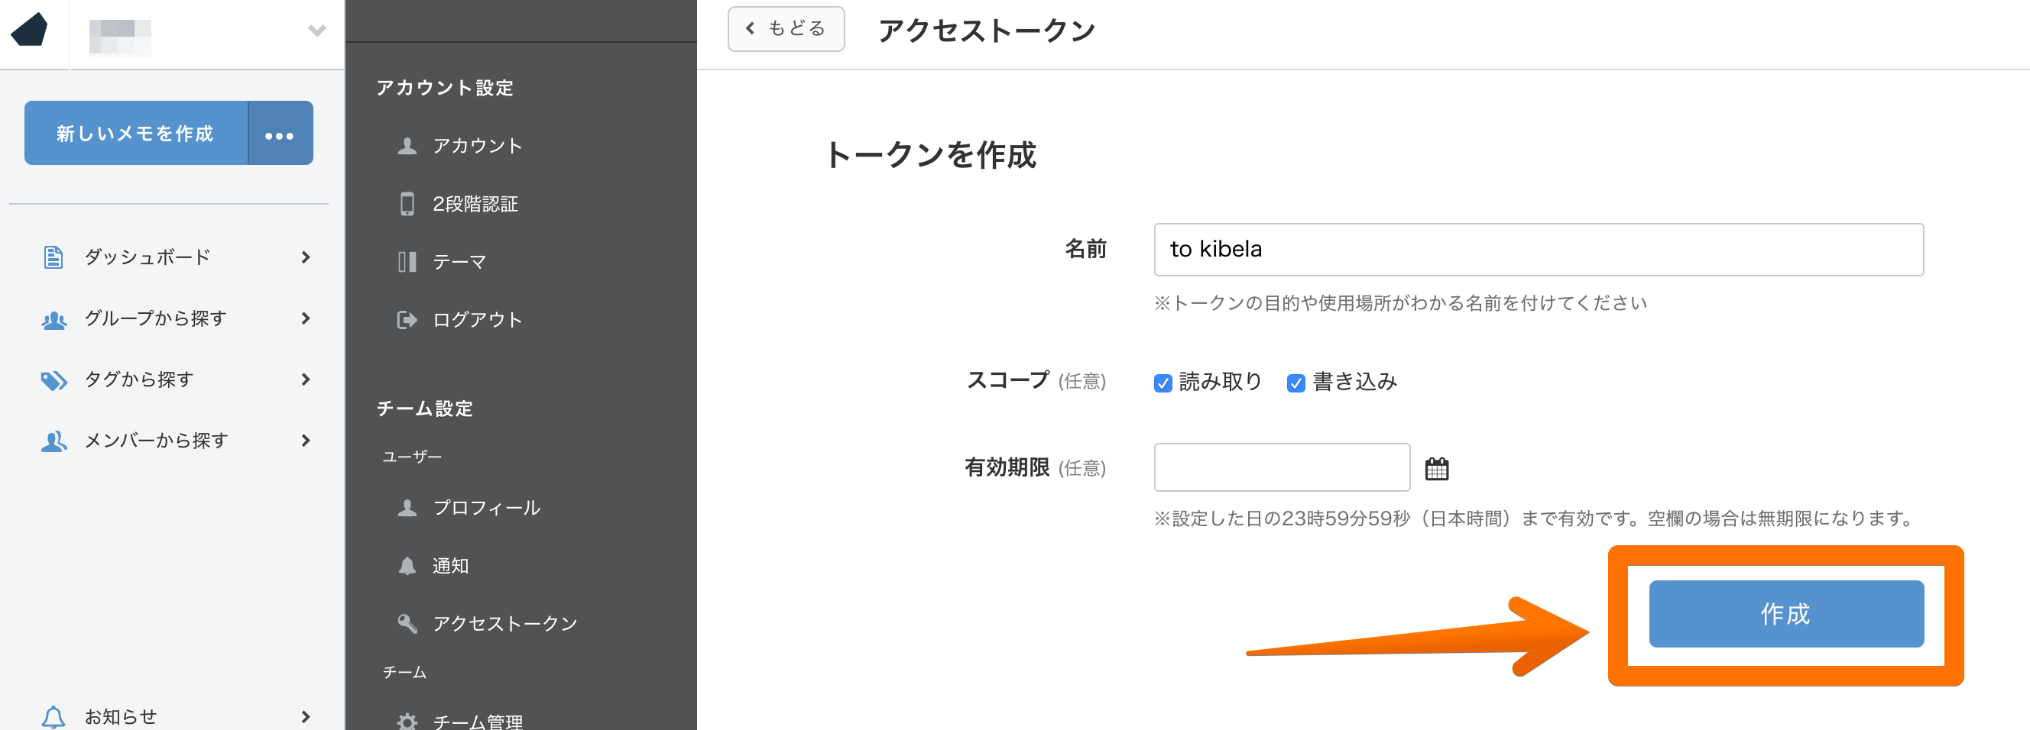
Task: Open the プロフィール settings menu item
Action: pyautogui.click(x=485, y=508)
